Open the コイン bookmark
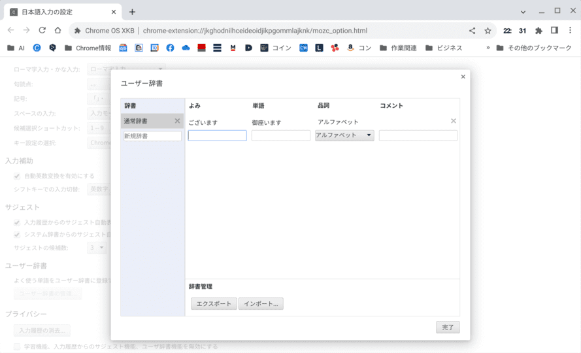 click(x=276, y=48)
